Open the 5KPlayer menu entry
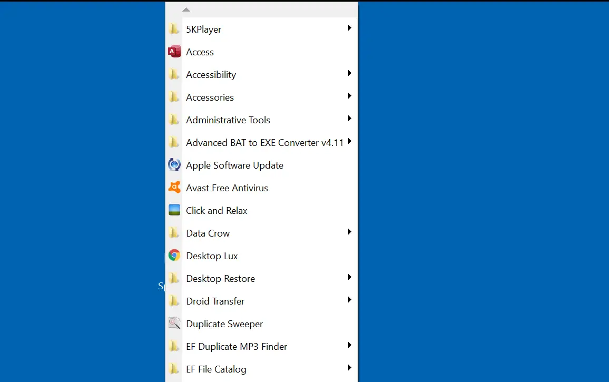Viewport: 609px width, 382px height. click(x=261, y=29)
